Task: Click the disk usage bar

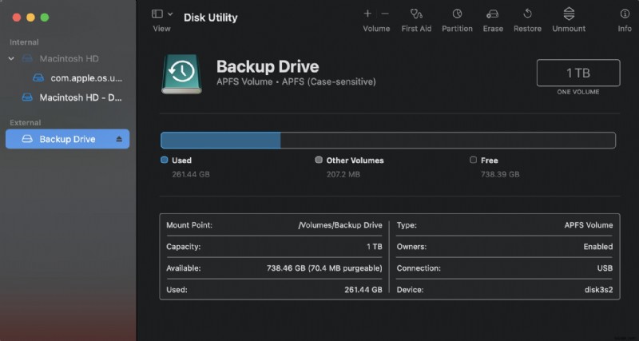Action: [x=387, y=141]
